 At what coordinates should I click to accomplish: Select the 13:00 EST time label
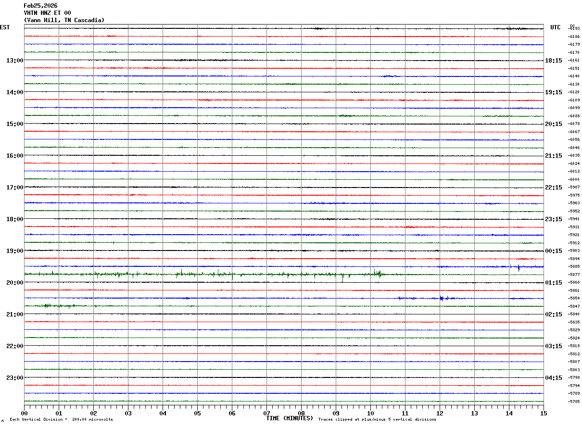[x=15, y=61]
